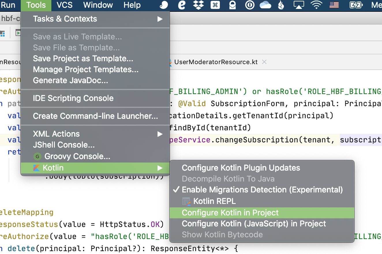Click the Groovy Console icon
The width and height of the screenshot is (382, 254).
click(37, 156)
